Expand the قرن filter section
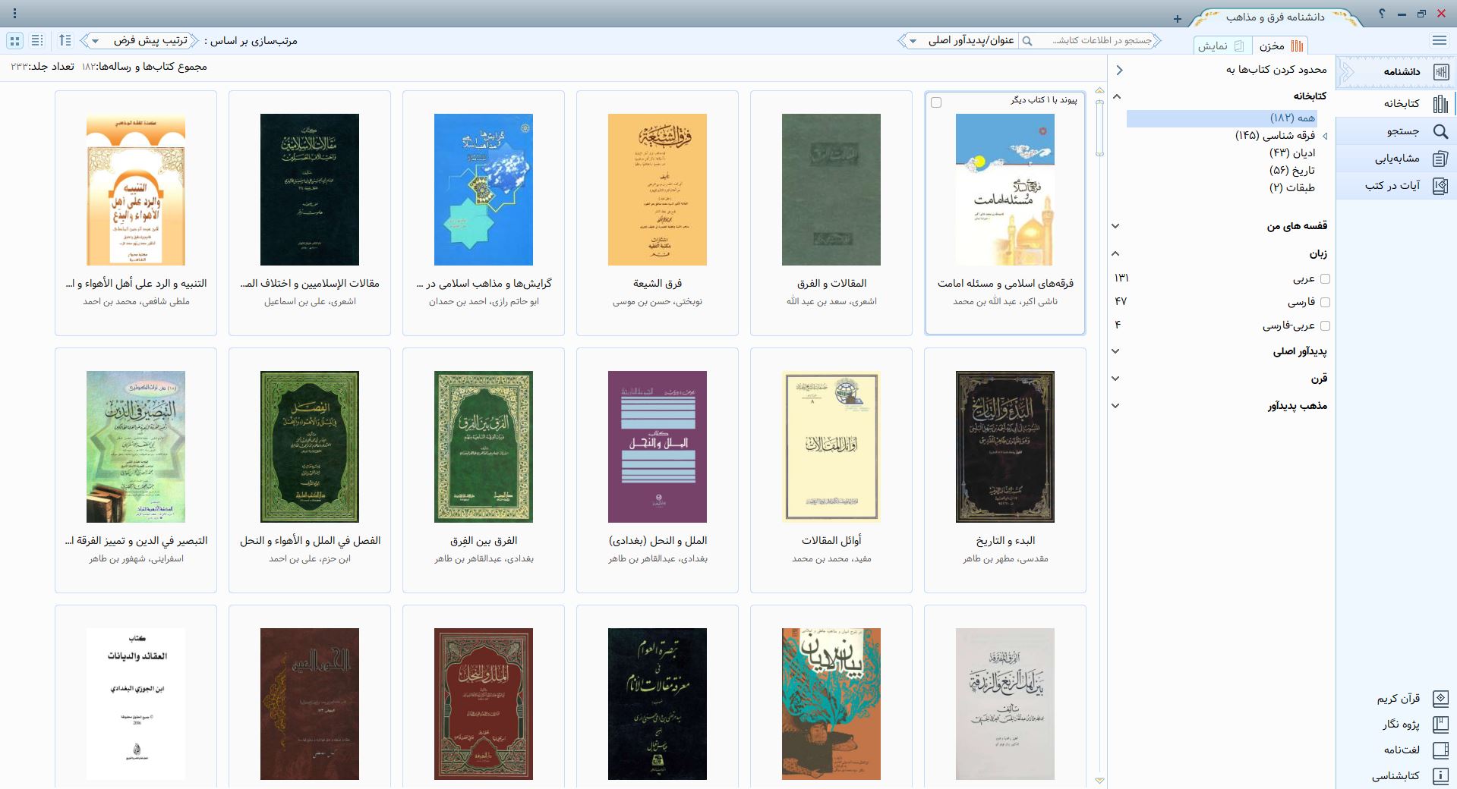The height and width of the screenshot is (789, 1457). 1116,379
